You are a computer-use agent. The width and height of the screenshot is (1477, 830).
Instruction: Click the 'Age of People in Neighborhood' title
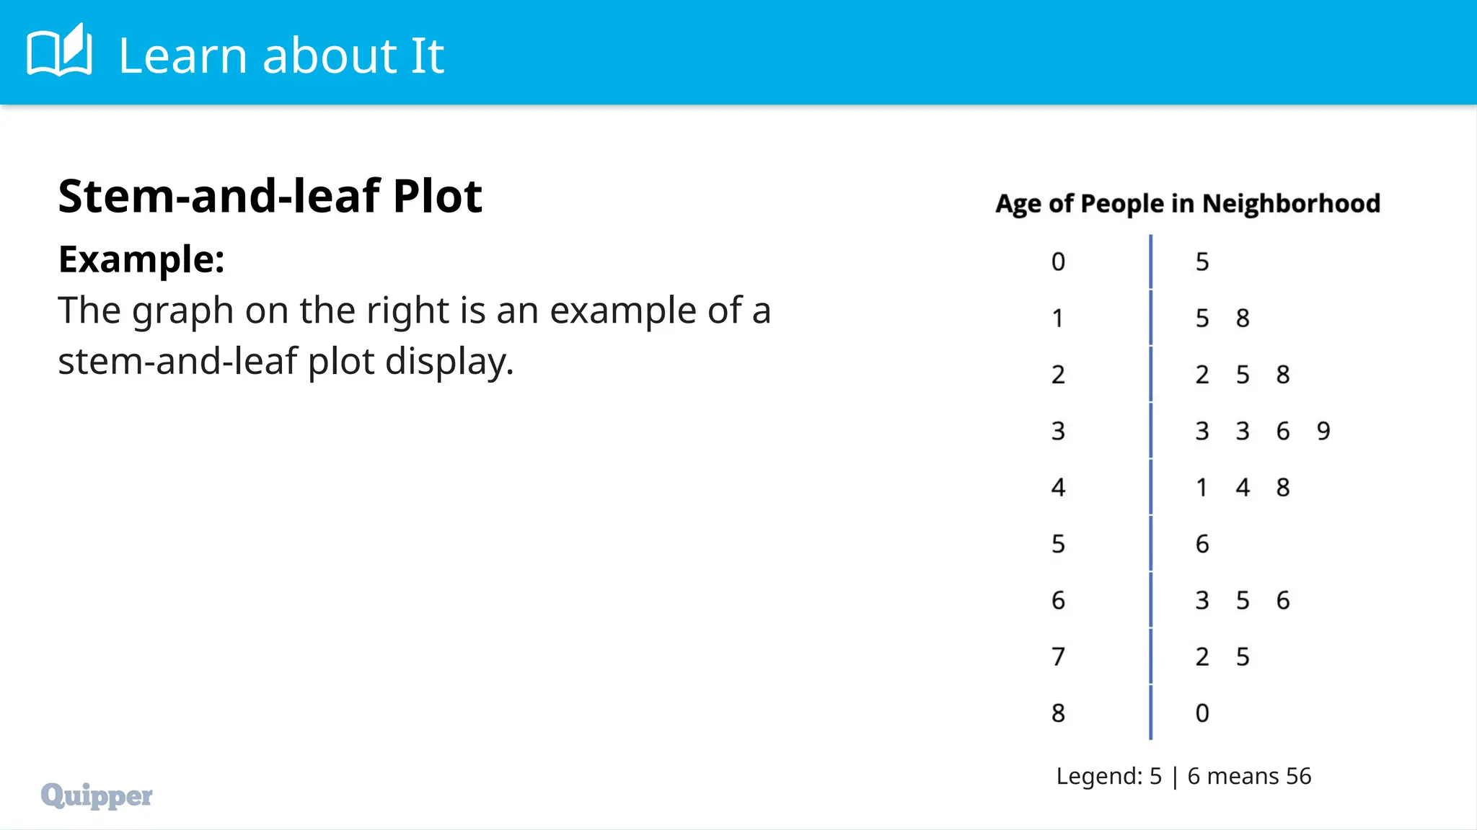pyautogui.click(x=1188, y=204)
